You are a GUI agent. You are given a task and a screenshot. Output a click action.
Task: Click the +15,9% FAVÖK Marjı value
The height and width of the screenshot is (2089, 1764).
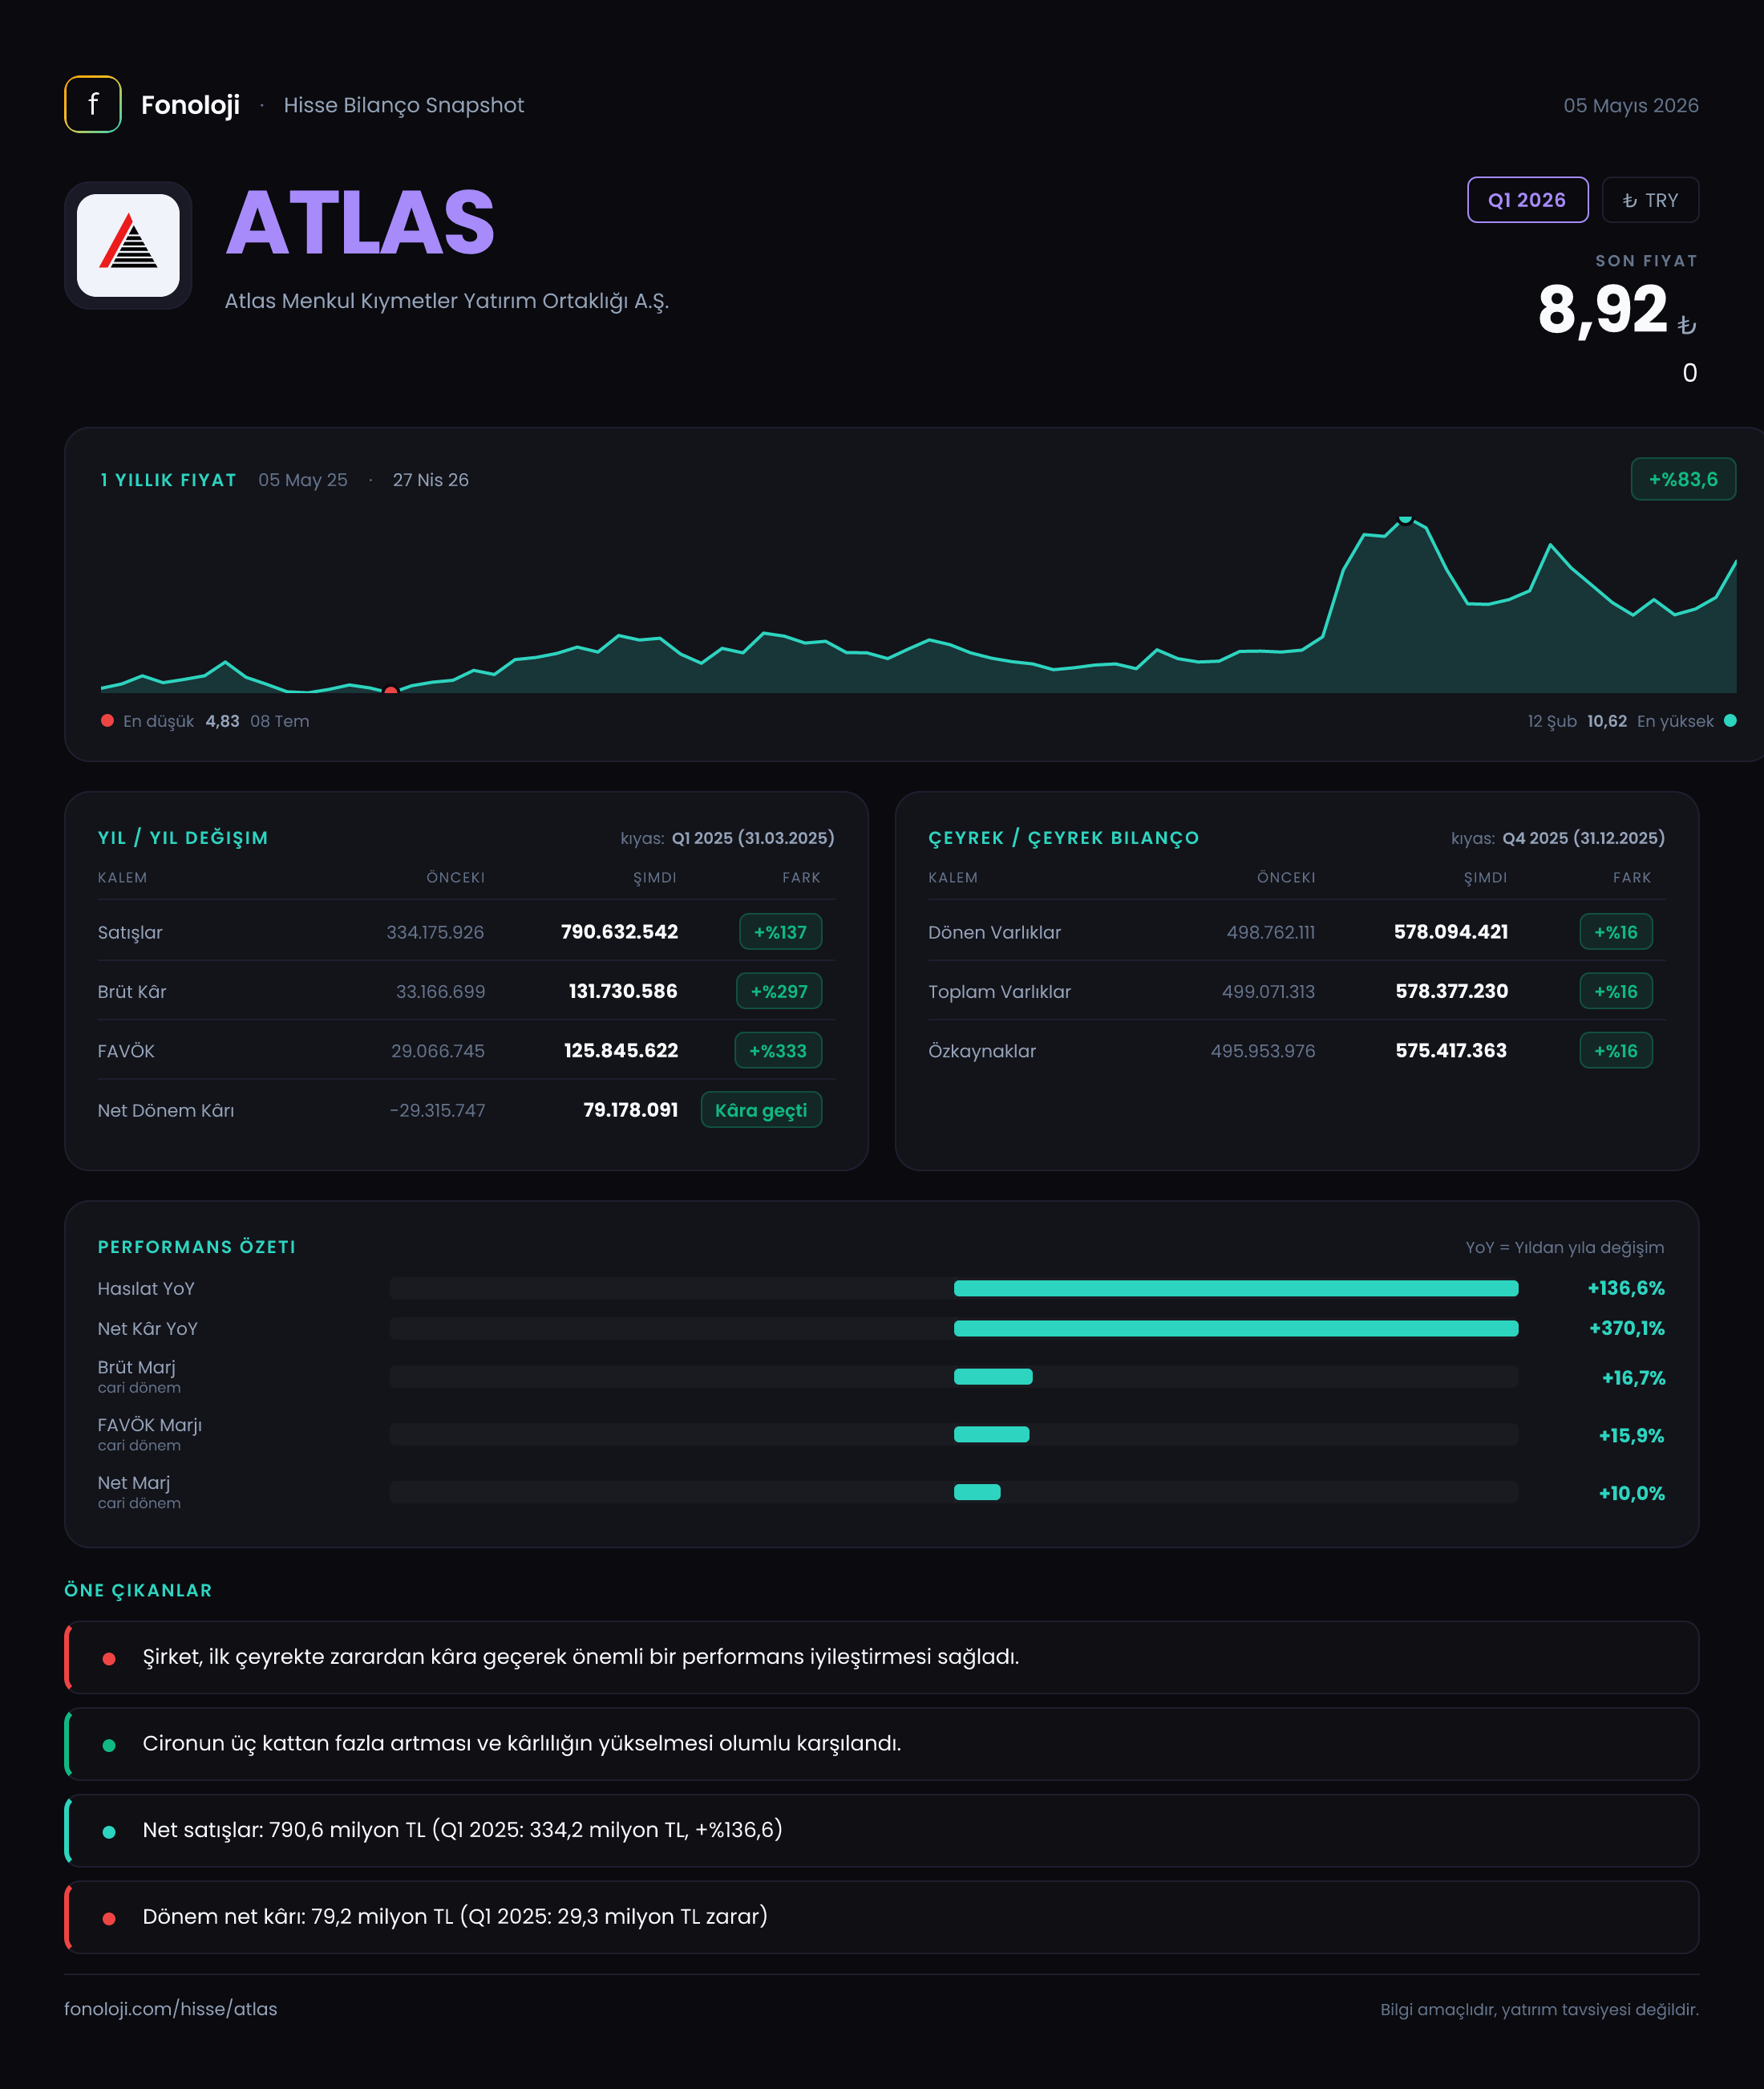coord(1632,1436)
